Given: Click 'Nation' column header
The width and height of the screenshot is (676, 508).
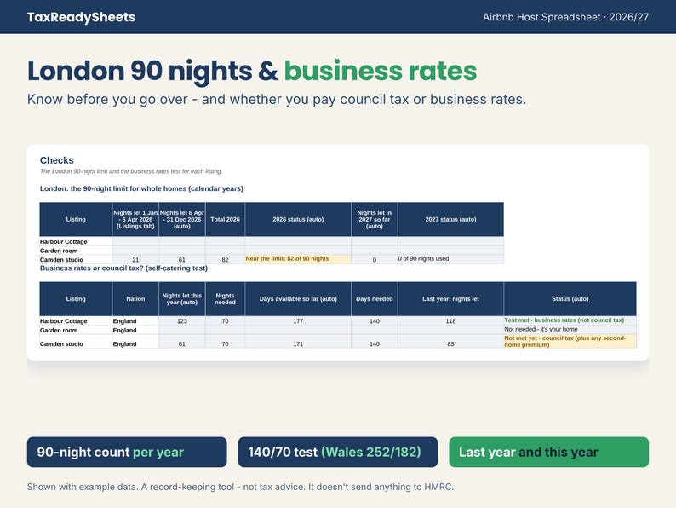Looking at the screenshot, I should (x=135, y=298).
